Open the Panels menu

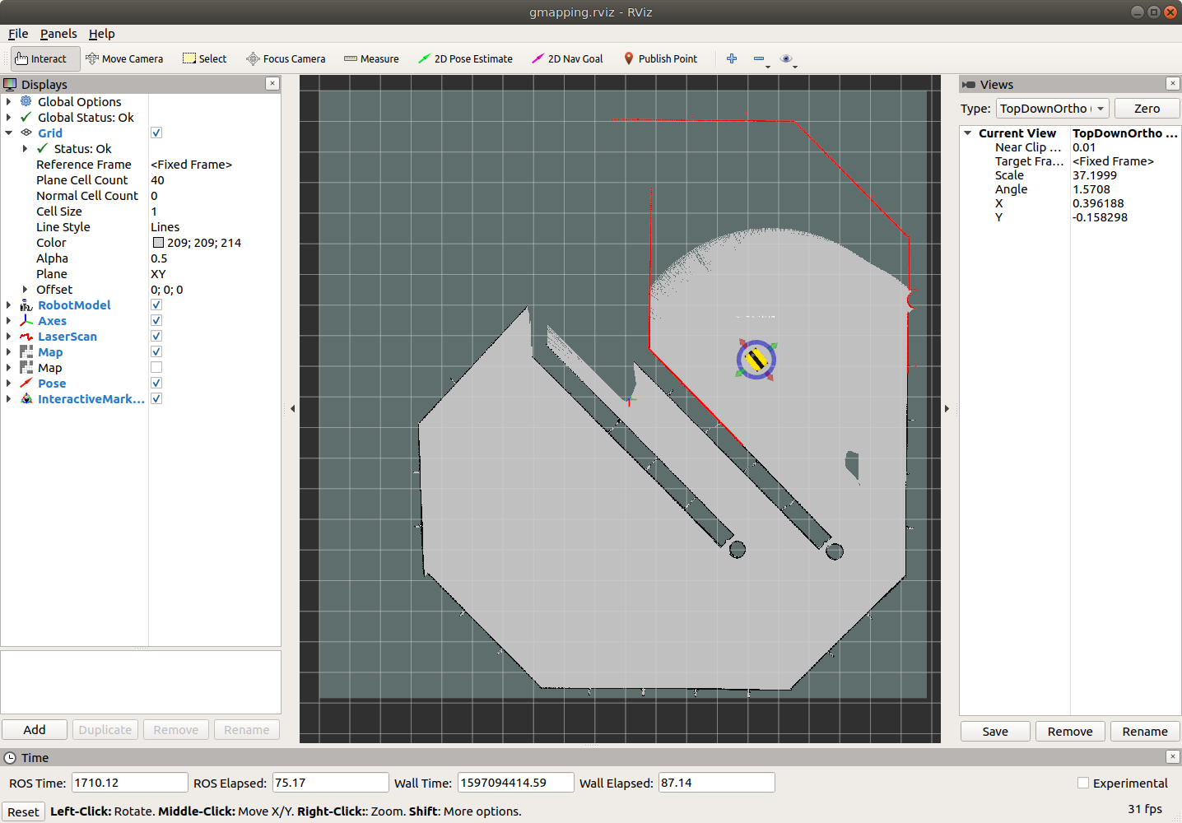point(58,34)
